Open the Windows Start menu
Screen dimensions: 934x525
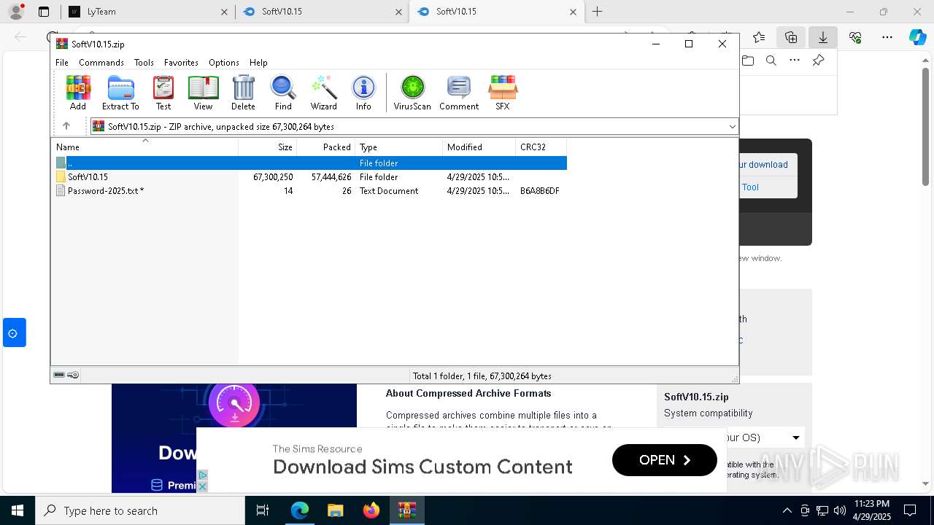pos(18,511)
